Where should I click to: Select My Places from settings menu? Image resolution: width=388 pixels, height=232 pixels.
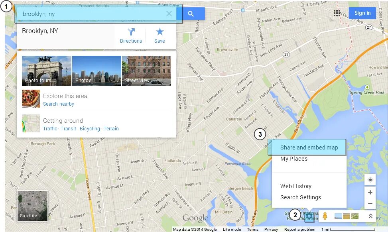pyautogui.click(x=294, y=159)
